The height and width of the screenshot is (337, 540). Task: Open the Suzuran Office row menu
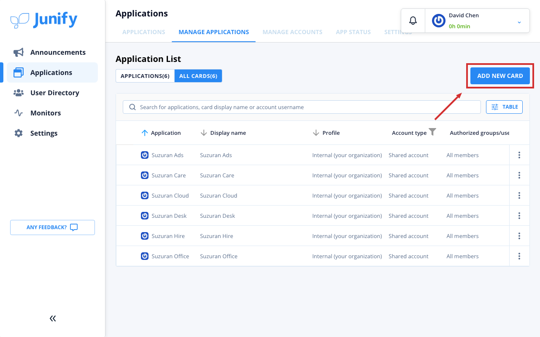[x=519, y=256]
